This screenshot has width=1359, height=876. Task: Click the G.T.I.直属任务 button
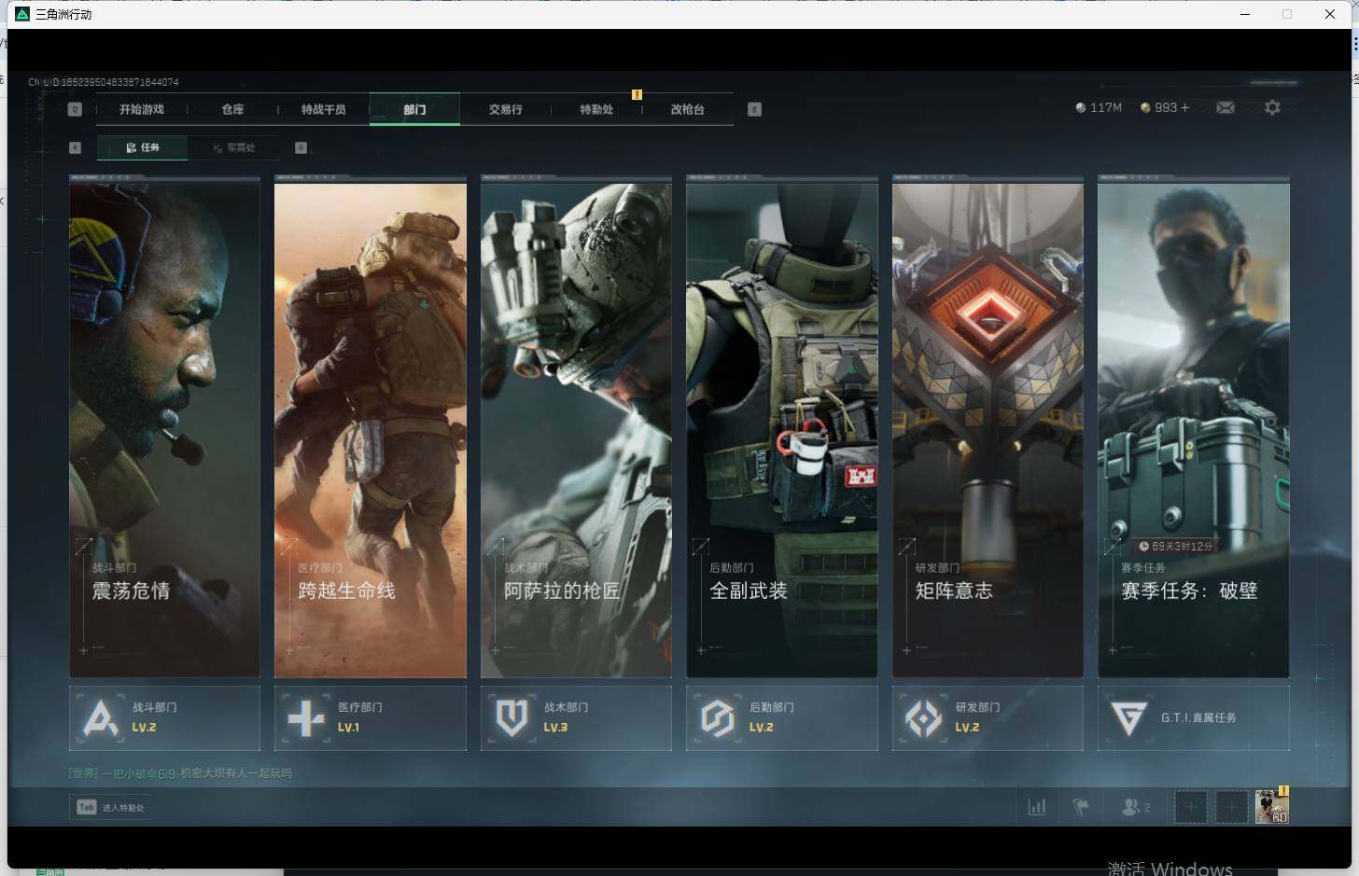1194,718
